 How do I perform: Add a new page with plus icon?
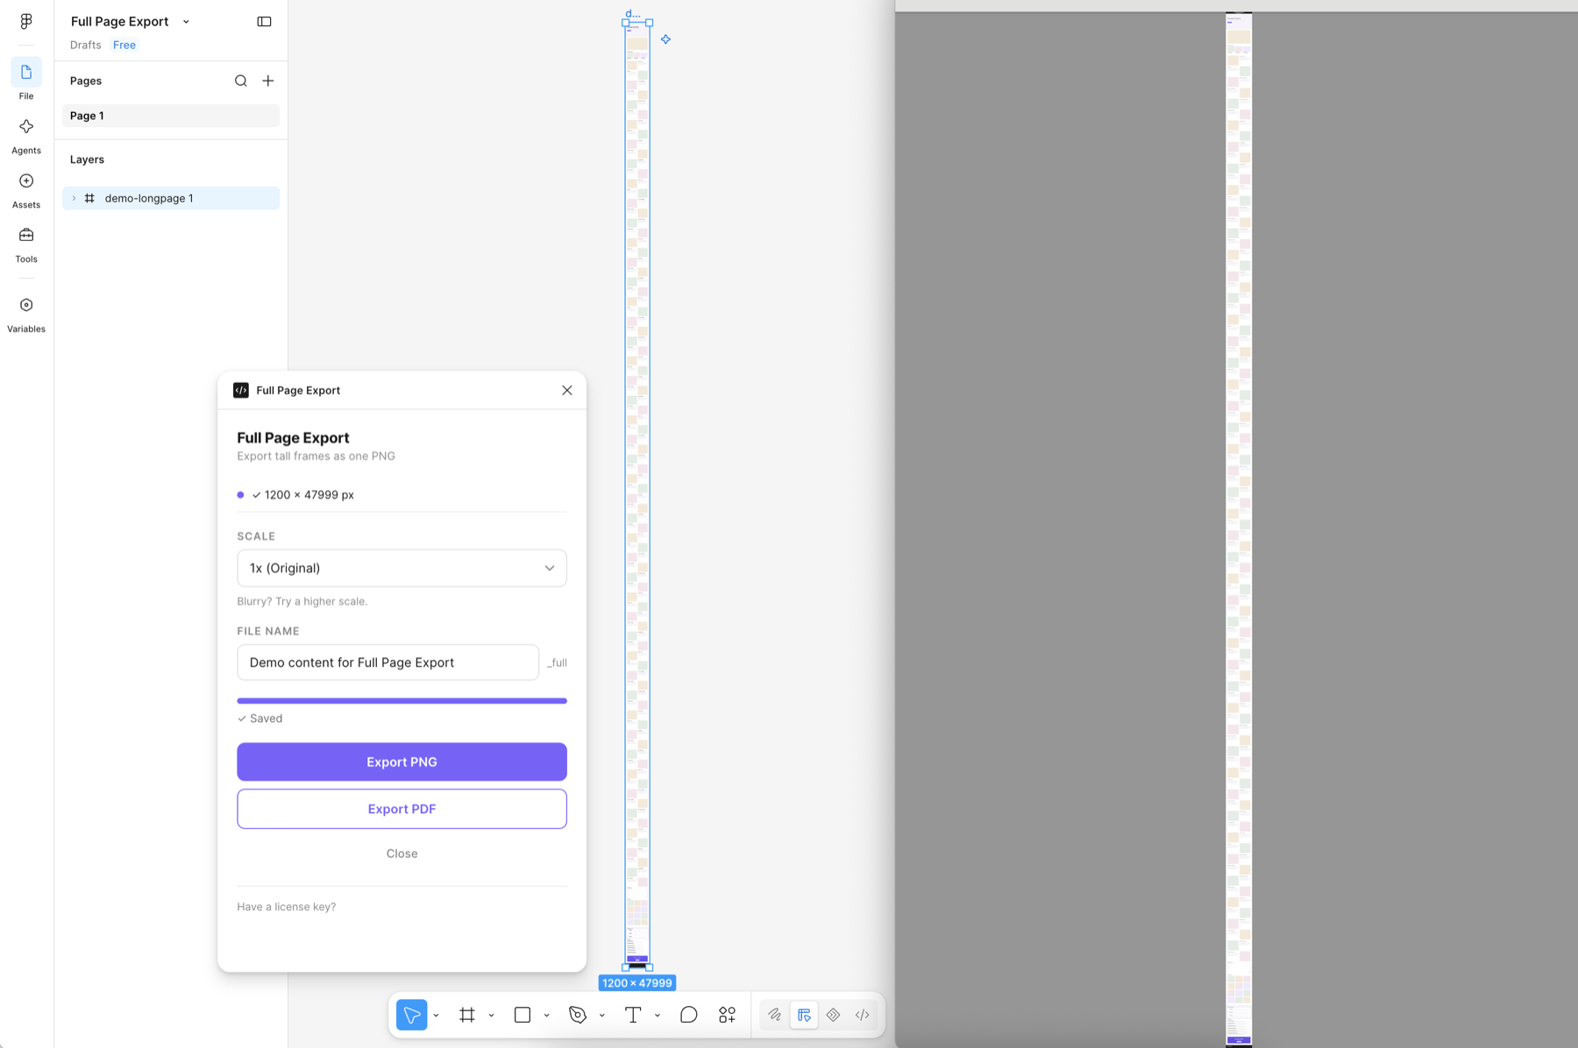click(268, 81)
